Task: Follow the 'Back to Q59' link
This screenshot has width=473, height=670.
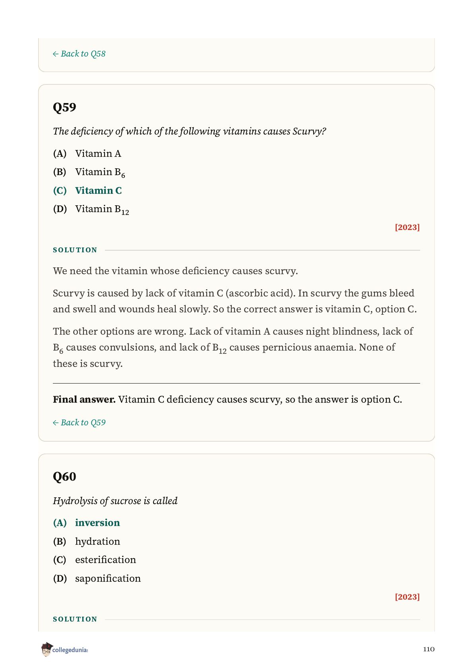Action: (79, 423)
